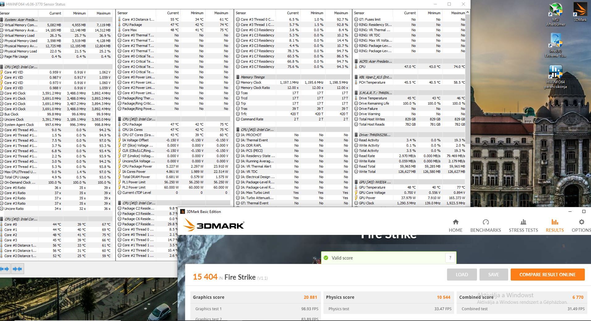
Task: Select the ACPI: Acer Predator group header
Action: pos(410,61)
